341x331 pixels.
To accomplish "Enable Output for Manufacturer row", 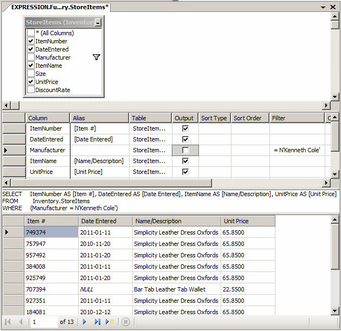I will (x=185, y=150).
